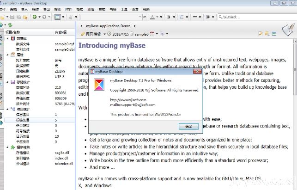Click the greyed paintbrush toolbar icon

pos(71,17)
